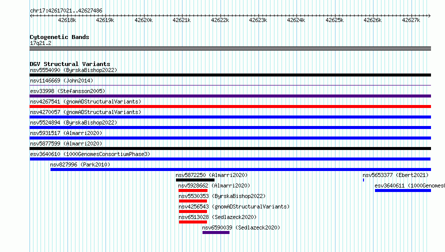Open the nsv5872250 (Almarri2020) label
Image resolution: width=445 pixels, height=252 pixels.
[x=211, y=175]
